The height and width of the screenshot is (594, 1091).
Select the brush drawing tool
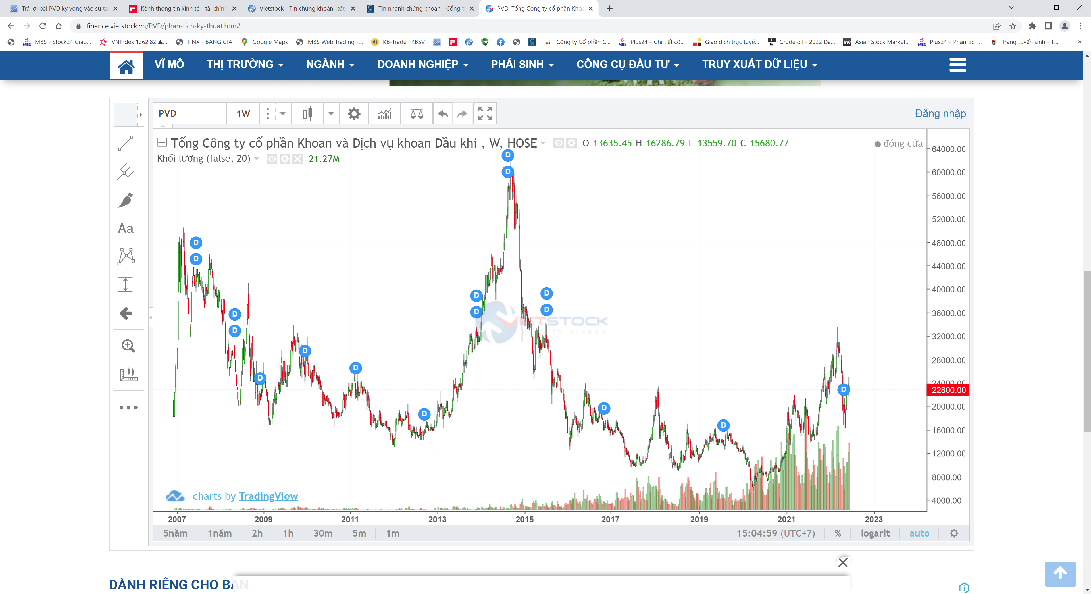[x=126, y=200]
